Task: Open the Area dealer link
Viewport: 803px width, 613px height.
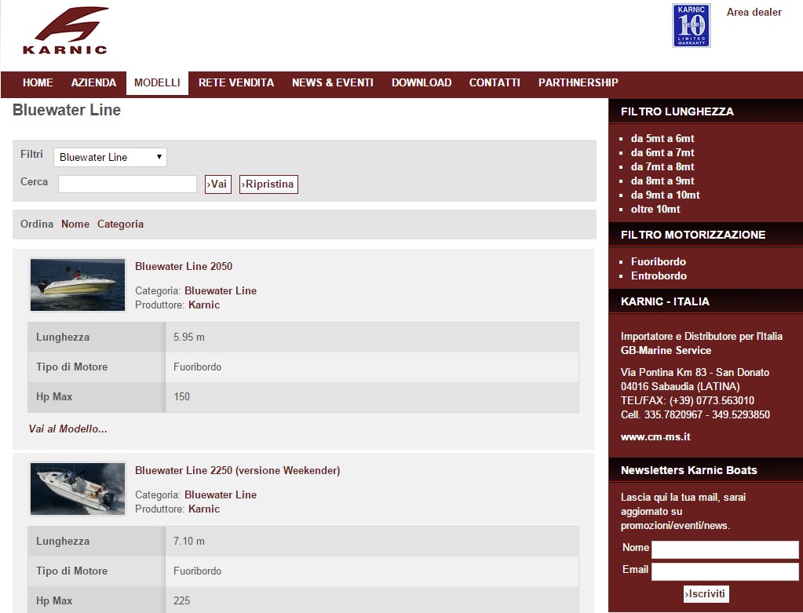Action: 754,13
